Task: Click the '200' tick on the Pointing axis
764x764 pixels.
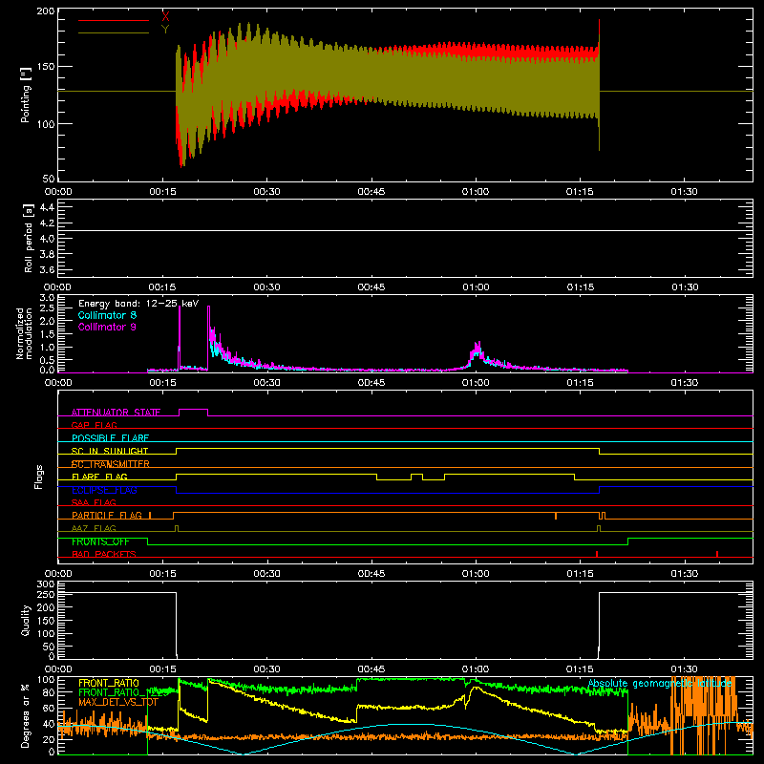Action: click(x=45, y=11)
